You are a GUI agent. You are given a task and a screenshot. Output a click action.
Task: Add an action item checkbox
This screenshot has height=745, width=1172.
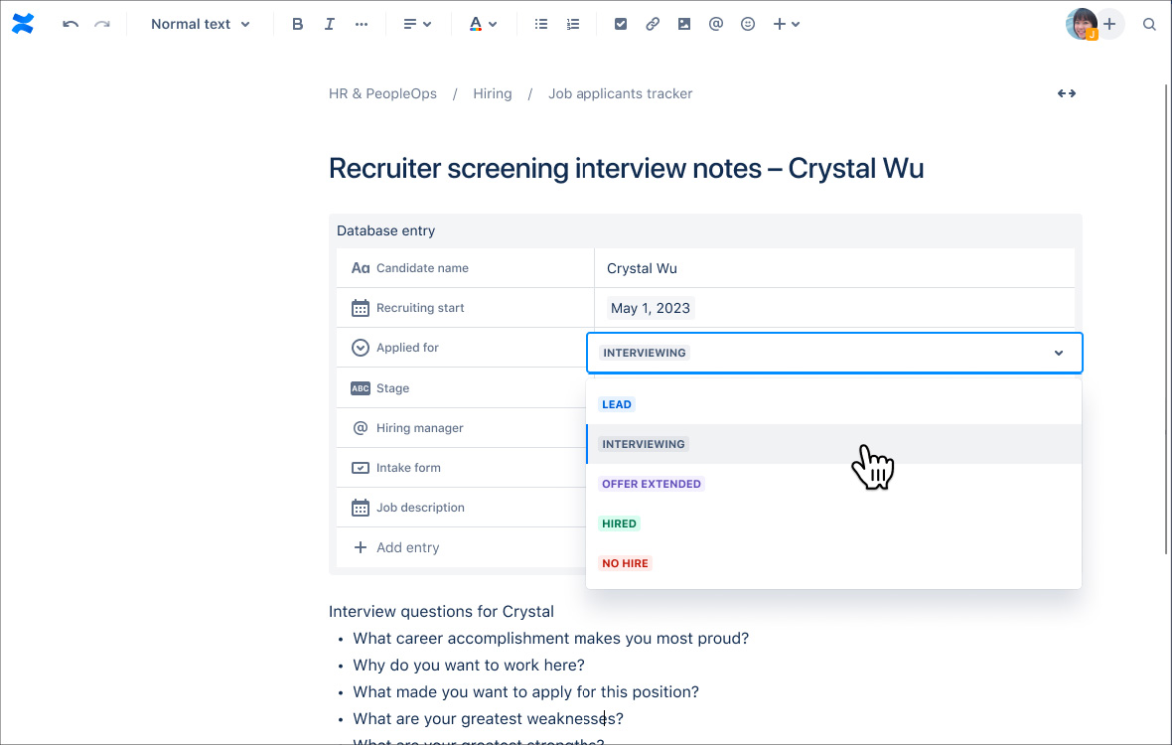[x=621, y=24]
